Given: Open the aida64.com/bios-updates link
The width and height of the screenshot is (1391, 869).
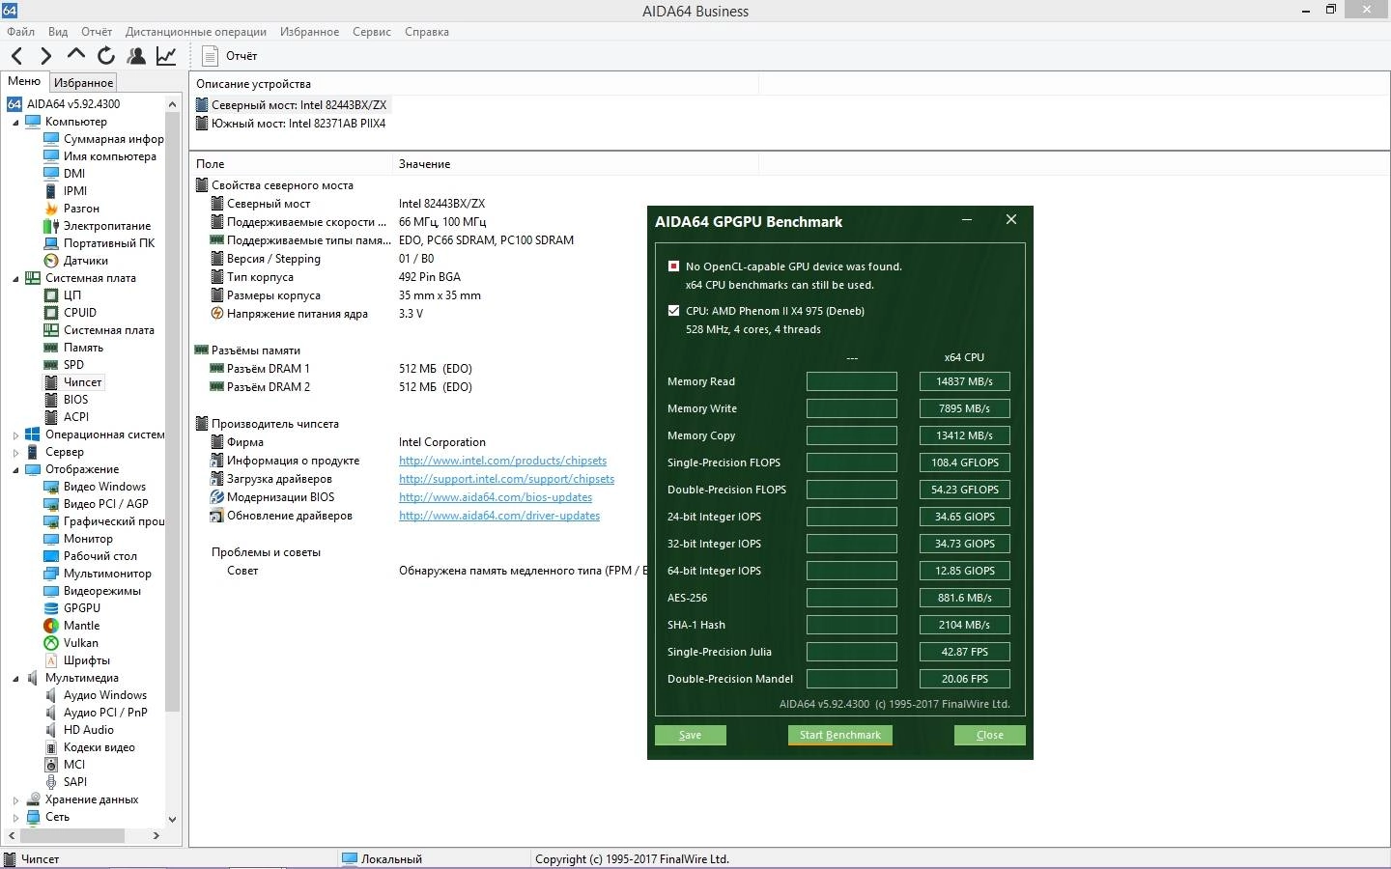Looking at the screenshot, I should (496, 497).
